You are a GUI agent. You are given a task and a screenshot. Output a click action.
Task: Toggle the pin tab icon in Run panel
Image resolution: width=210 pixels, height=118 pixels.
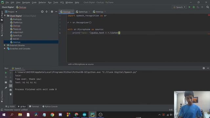[6, 88]
